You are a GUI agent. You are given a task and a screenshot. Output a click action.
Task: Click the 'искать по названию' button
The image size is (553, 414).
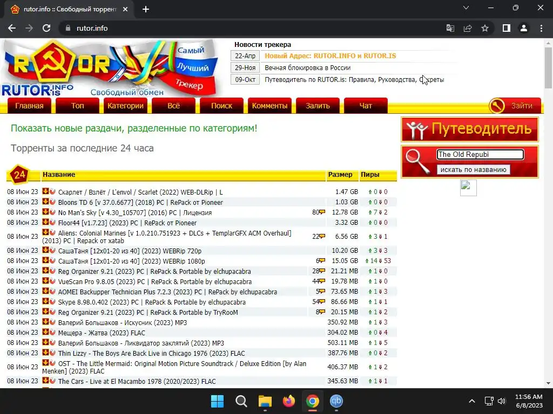click(x=473, y=169)
